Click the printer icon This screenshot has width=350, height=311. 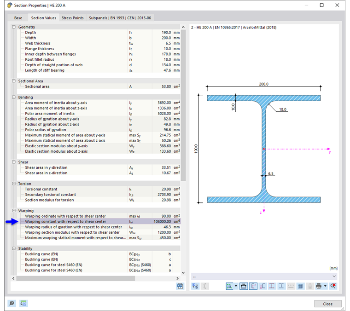(x=319, y=286)
